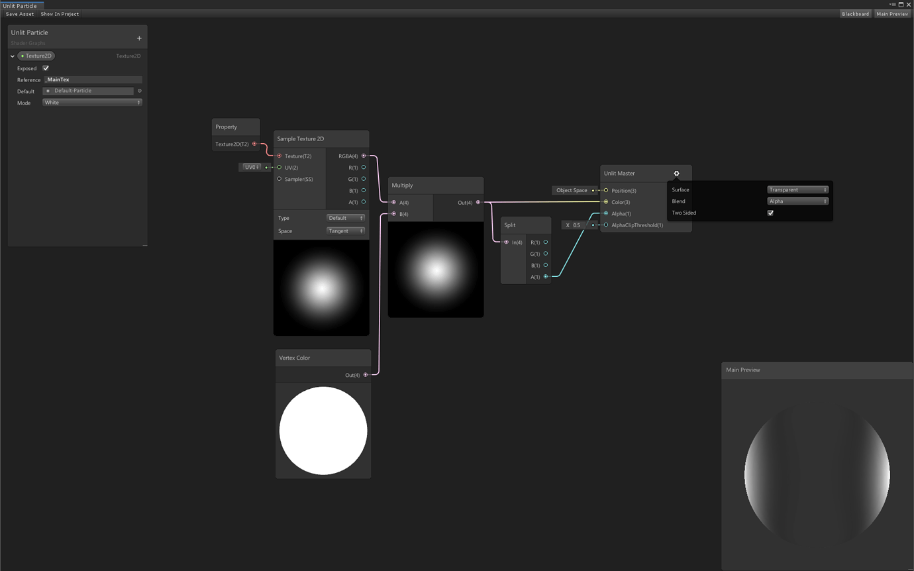Click the Save Asset button
This screenshot has height=571, width=914.
point(20,13)
